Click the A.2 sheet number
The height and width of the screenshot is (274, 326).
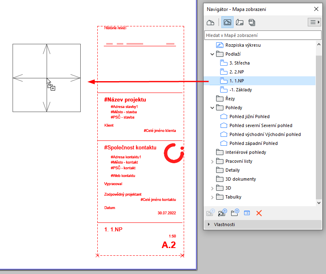pos(169,245)
